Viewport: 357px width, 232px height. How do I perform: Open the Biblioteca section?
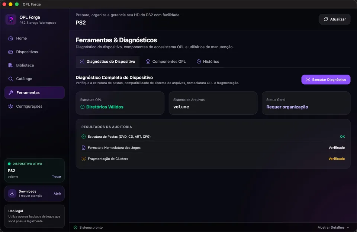[34, 65]
